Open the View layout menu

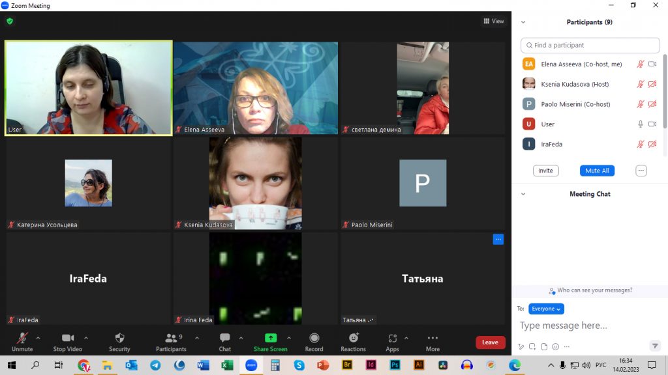click(x=494, y=21)
